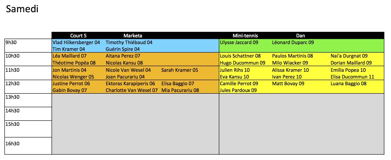Click Ulysse Jaccard 09 in green block
Viewport: 391px width, 160px height.
(x=239, y=42)
